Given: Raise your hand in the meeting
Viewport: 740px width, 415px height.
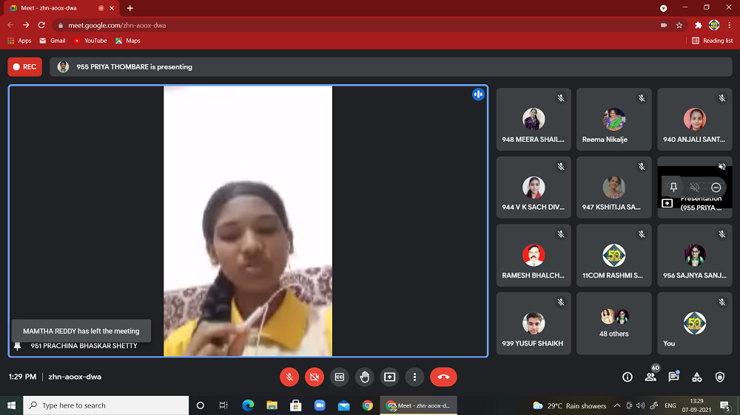Looking at the screenshot, I should 365,377.
